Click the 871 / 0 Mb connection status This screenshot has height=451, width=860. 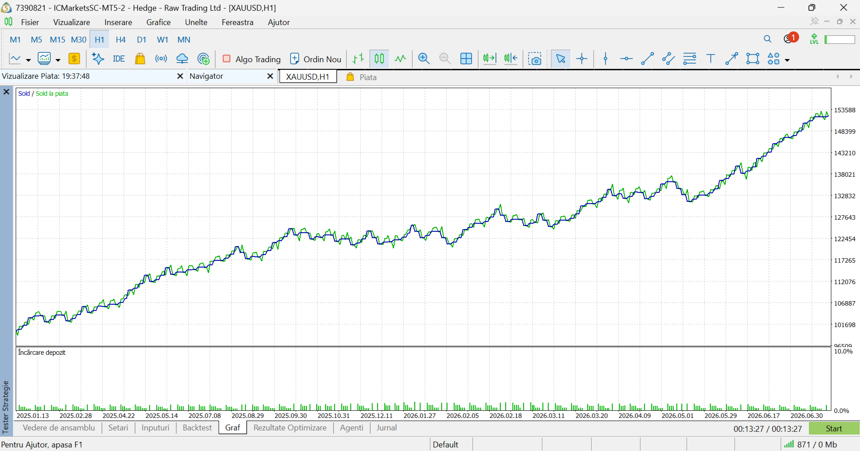point(810,444)
